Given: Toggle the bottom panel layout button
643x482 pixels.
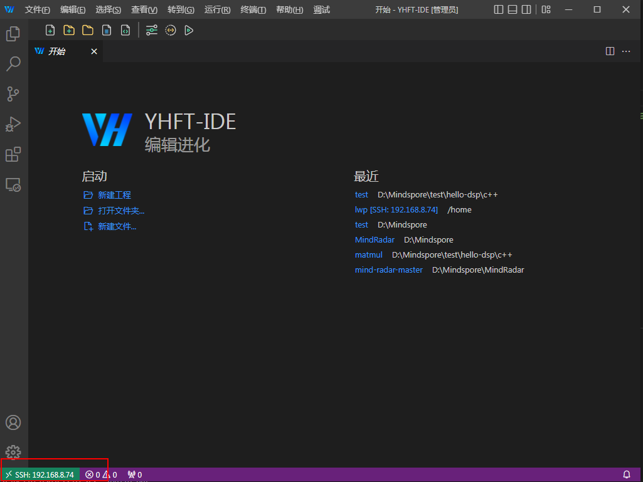Looking at the screenshot, I should 513,9.
